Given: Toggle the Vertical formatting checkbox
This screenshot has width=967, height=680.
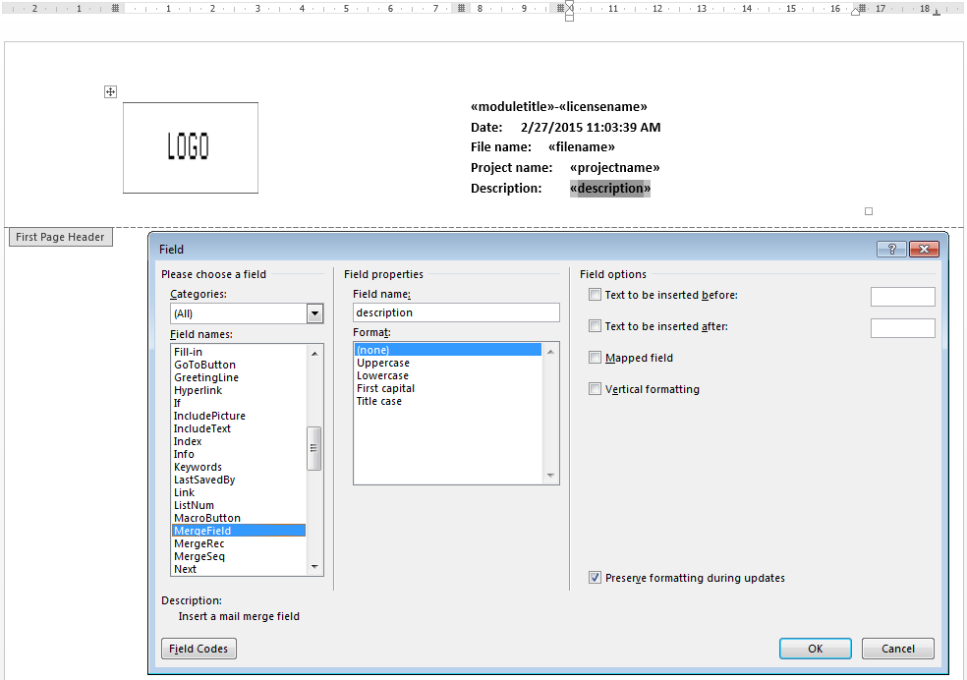Looking at the screenshot, I should tap(595, 389).
